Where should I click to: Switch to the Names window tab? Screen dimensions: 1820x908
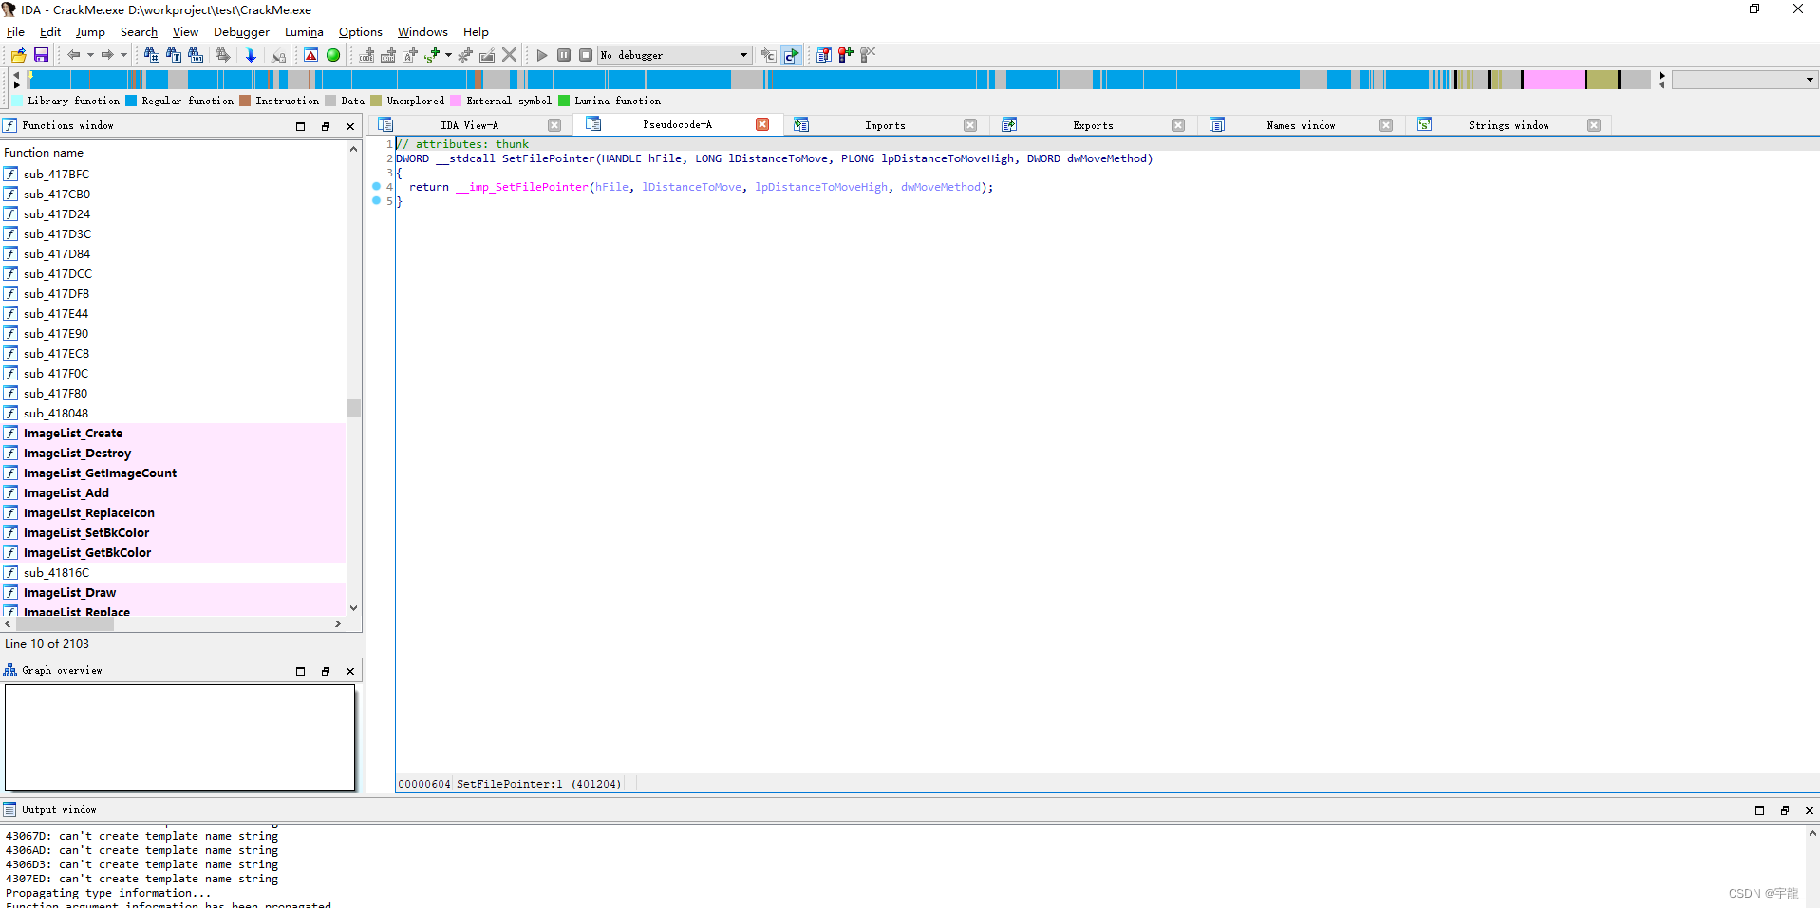tap(1301, 125)
